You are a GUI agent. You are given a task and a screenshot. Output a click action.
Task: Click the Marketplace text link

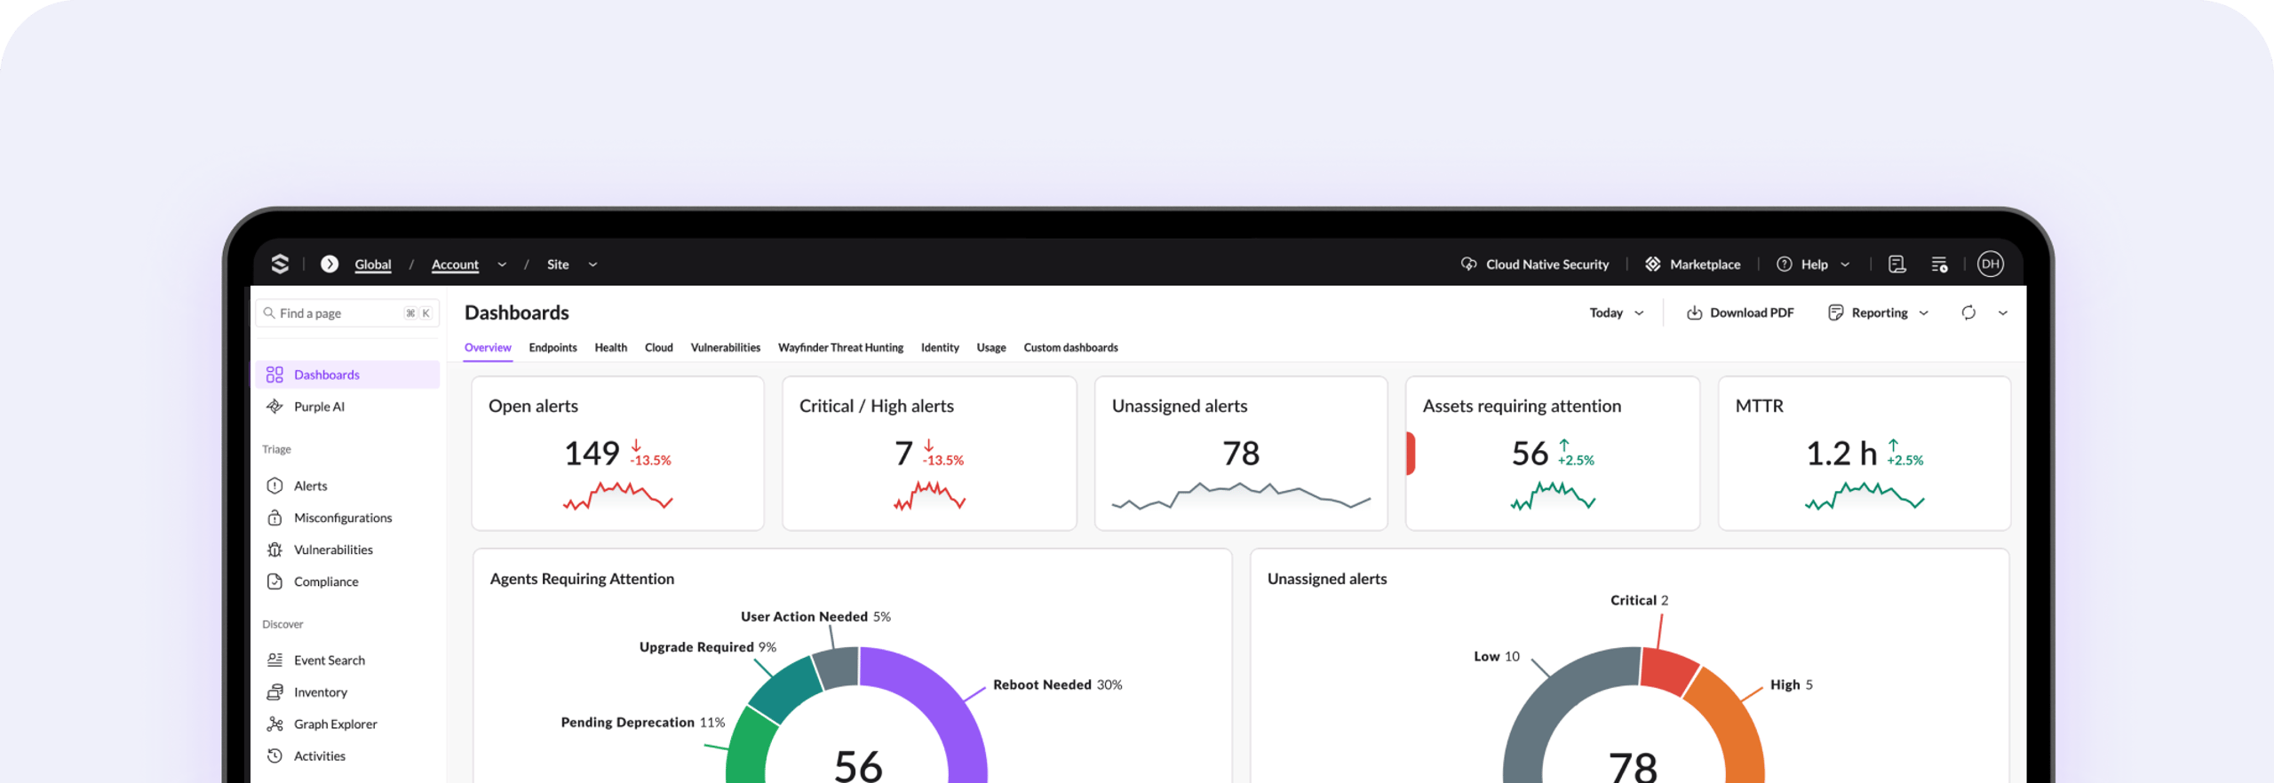(1705, 265)
